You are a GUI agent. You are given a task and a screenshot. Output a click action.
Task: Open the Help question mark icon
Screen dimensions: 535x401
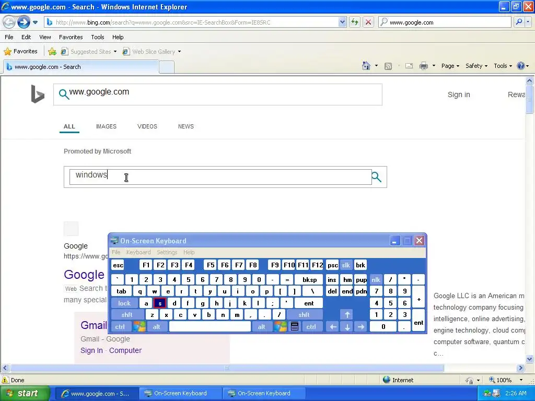tap(521, 66)
